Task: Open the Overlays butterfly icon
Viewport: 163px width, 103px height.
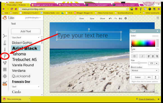Action: point(5,63)
